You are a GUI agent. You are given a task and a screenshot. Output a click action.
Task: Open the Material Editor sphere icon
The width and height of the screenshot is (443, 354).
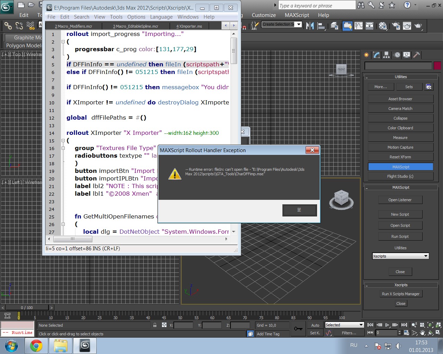click(x=383, y=26)
